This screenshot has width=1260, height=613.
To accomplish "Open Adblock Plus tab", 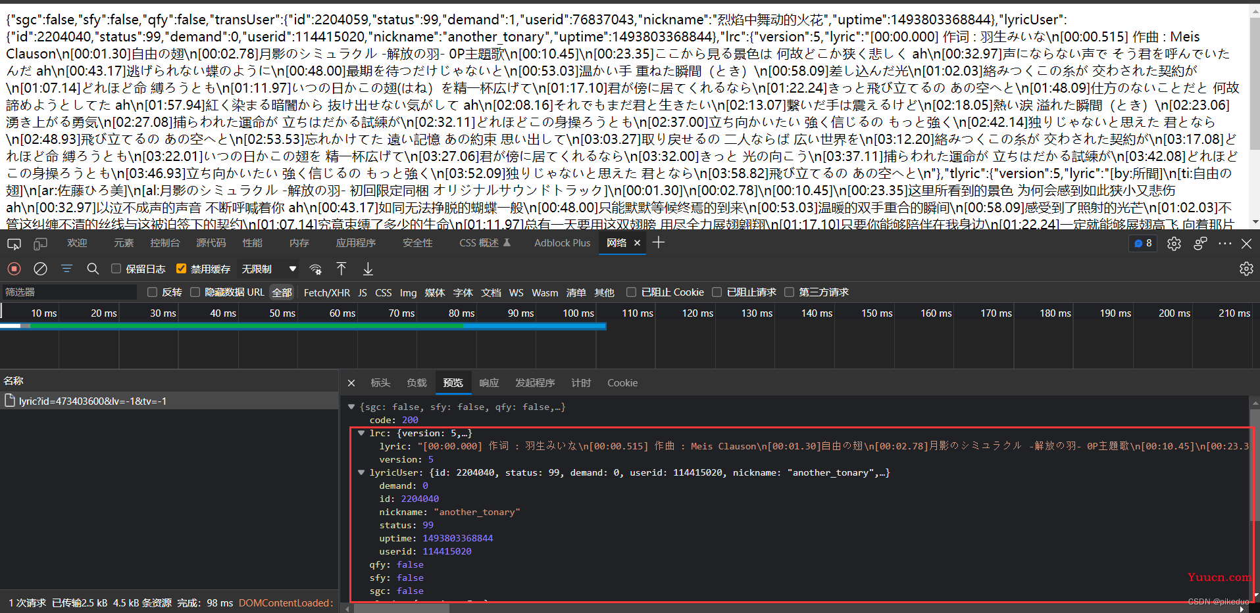I will pyautogui.click(x=562, y=243).
